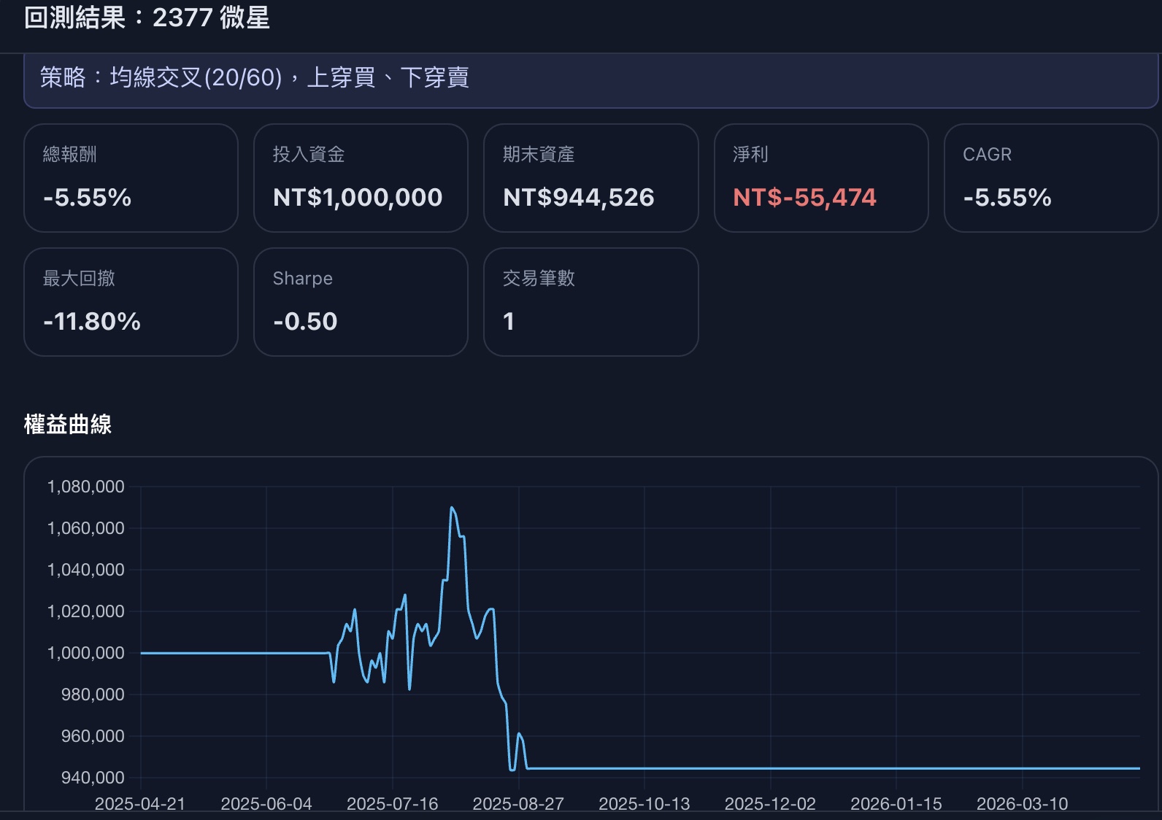
Task: Click the y-axis label 960,000
Action: coord(93,736)
